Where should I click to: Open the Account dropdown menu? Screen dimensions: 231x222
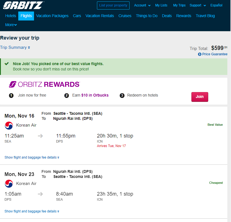(142, 5)
